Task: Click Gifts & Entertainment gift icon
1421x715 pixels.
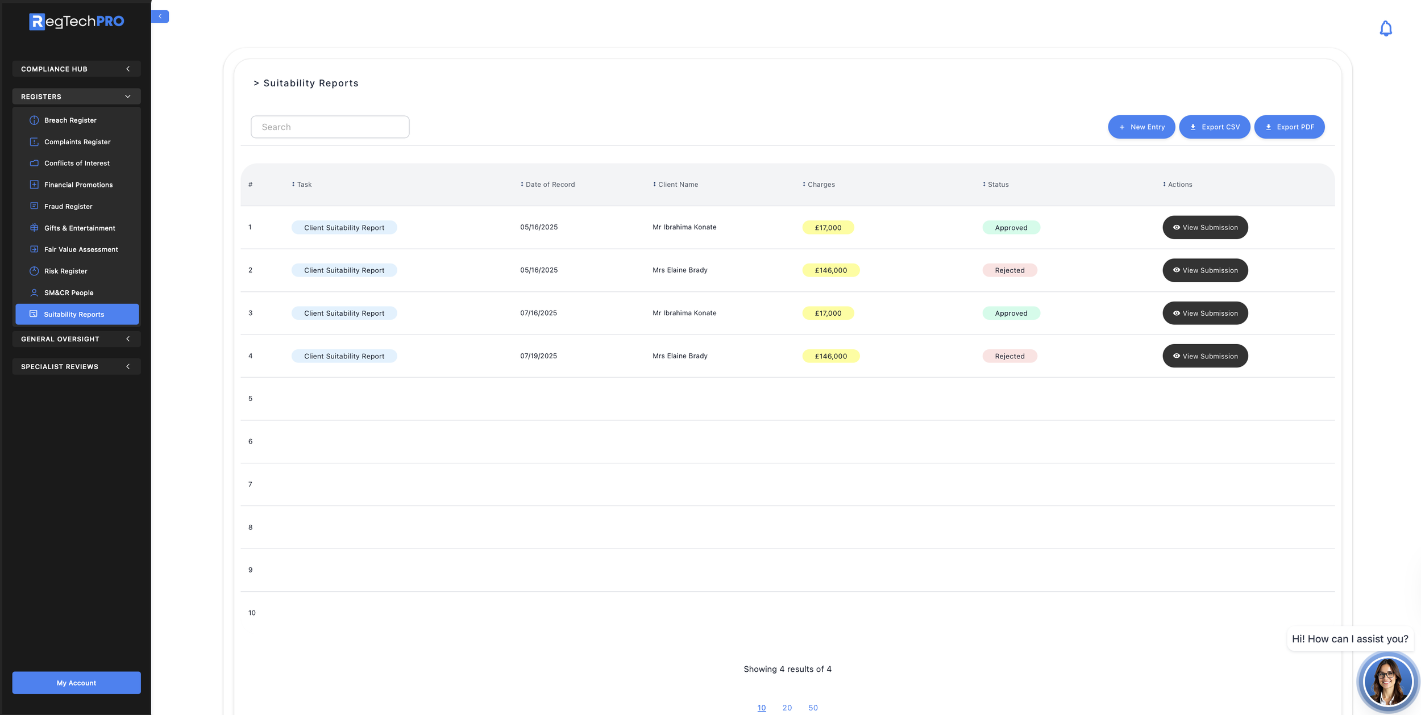Action: pyautogui.click(x=34, y=228)
